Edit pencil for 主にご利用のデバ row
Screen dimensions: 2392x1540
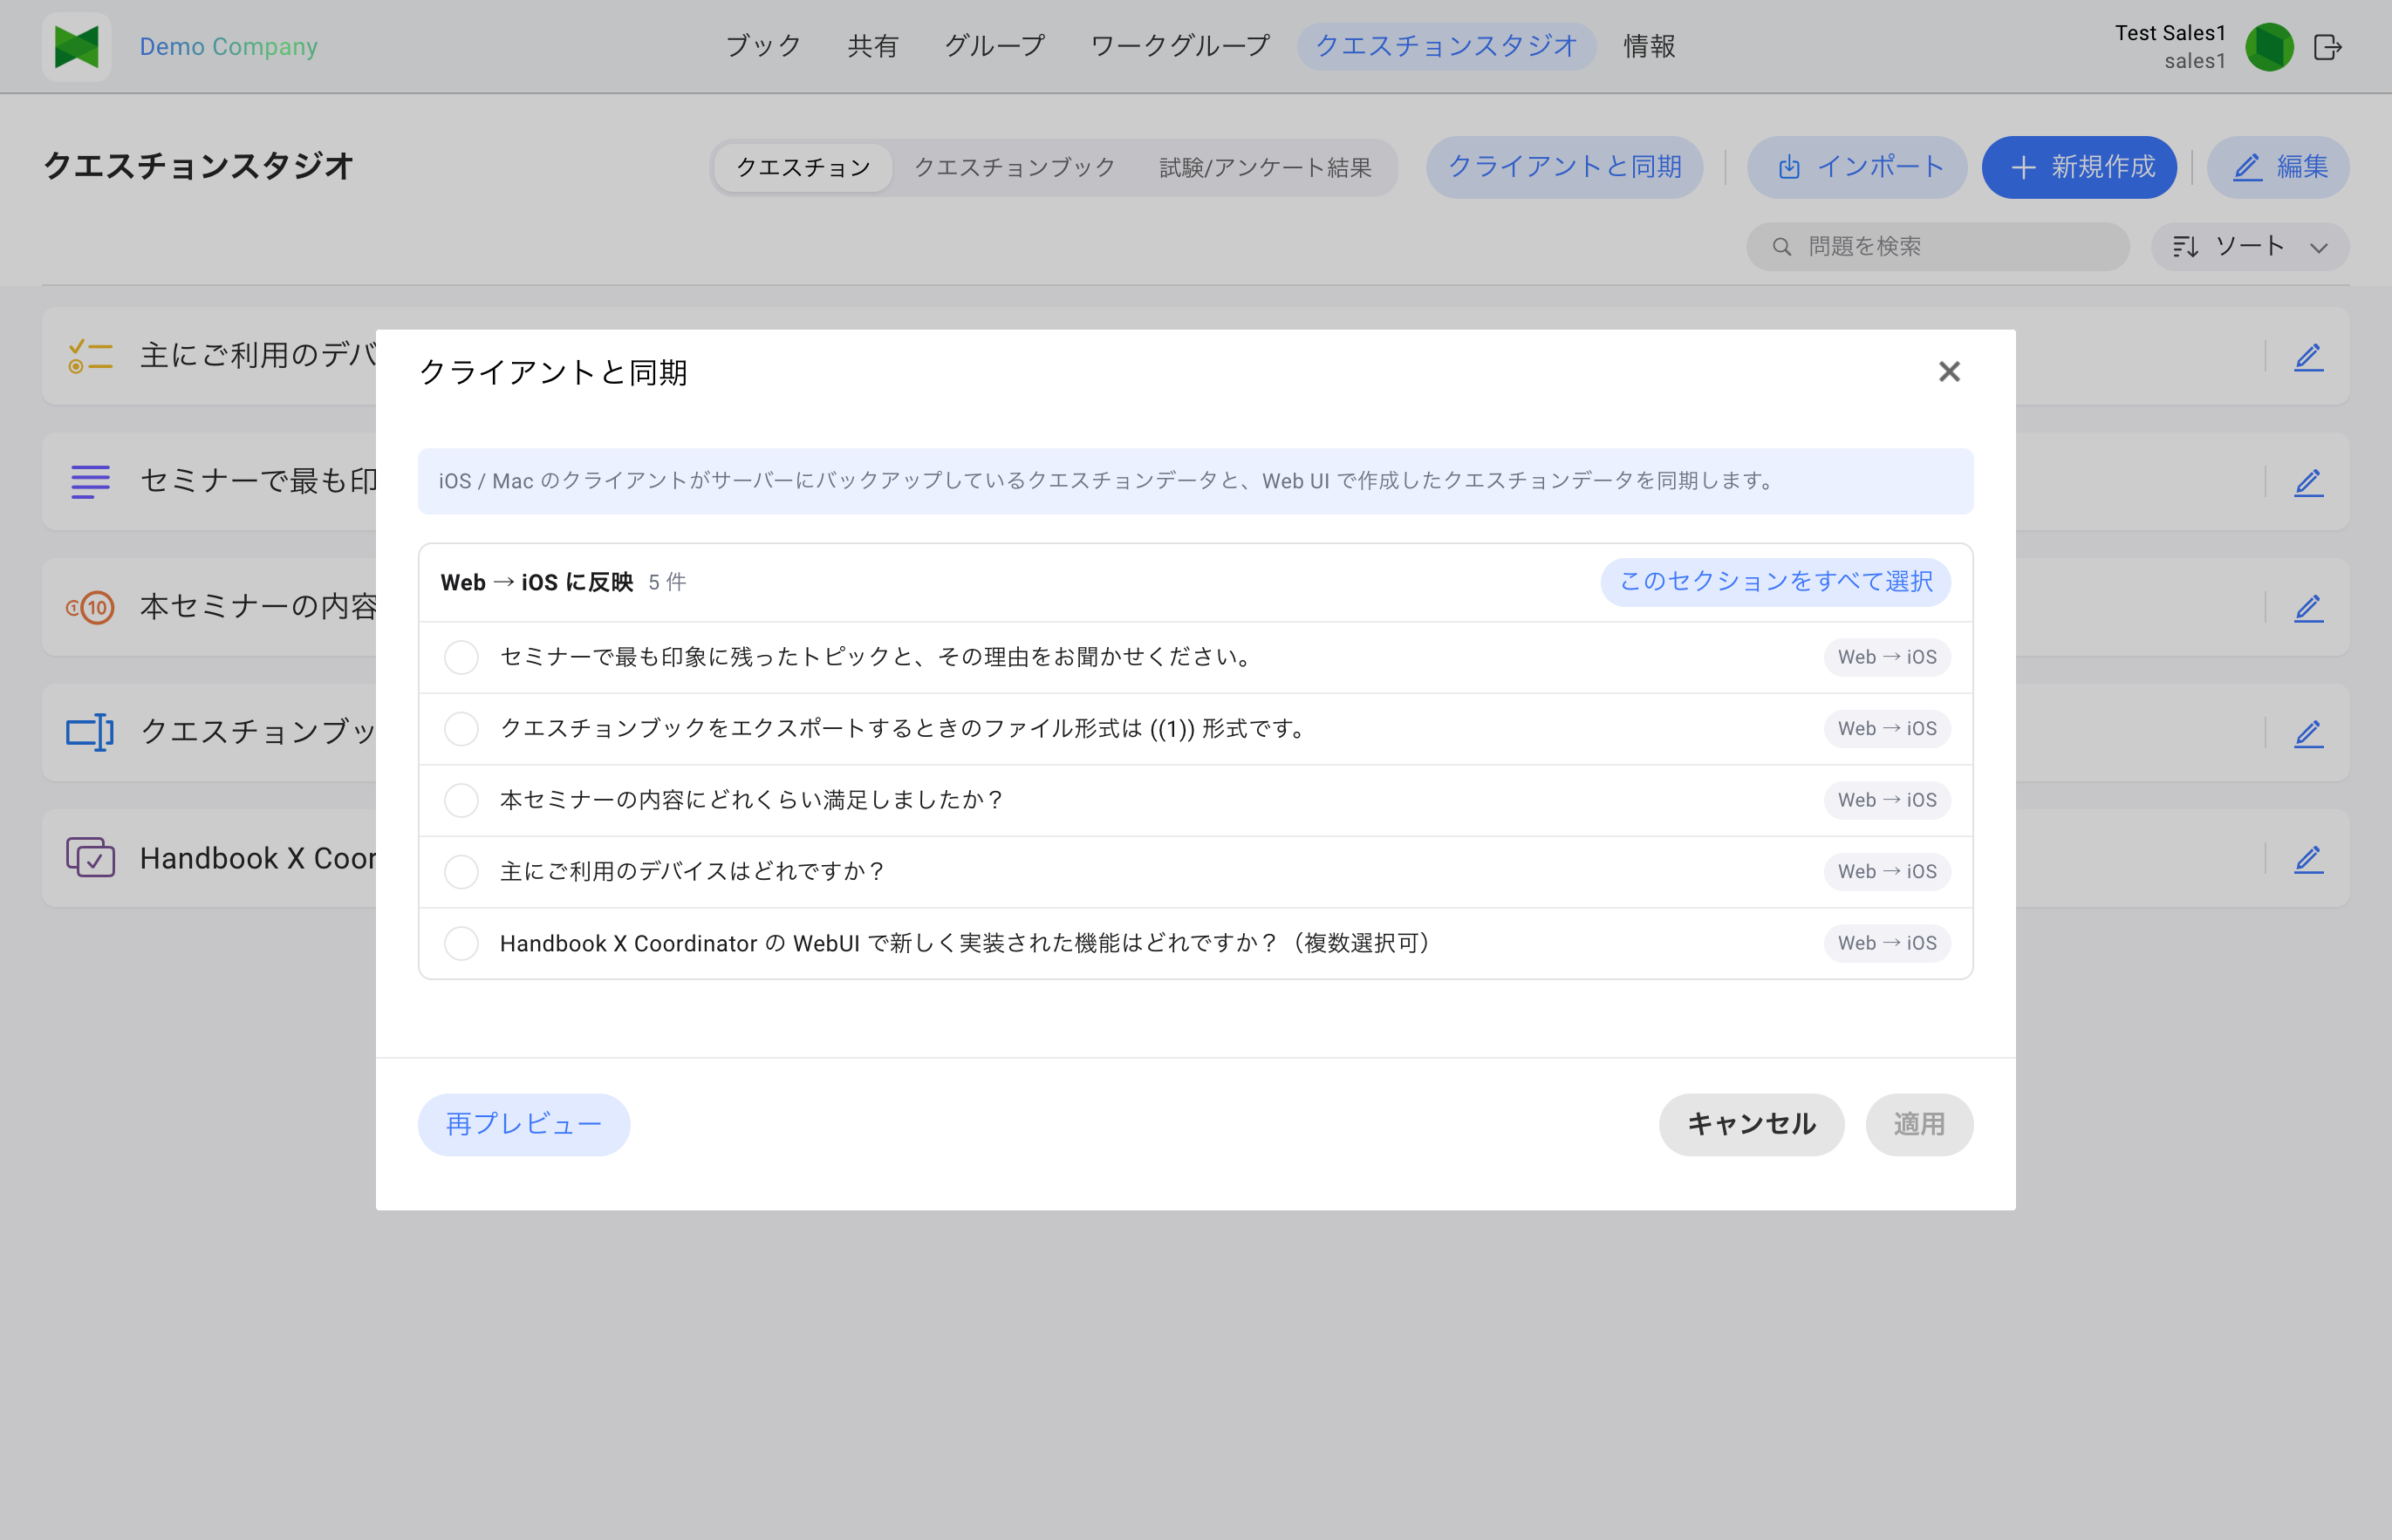(2308, 357)
